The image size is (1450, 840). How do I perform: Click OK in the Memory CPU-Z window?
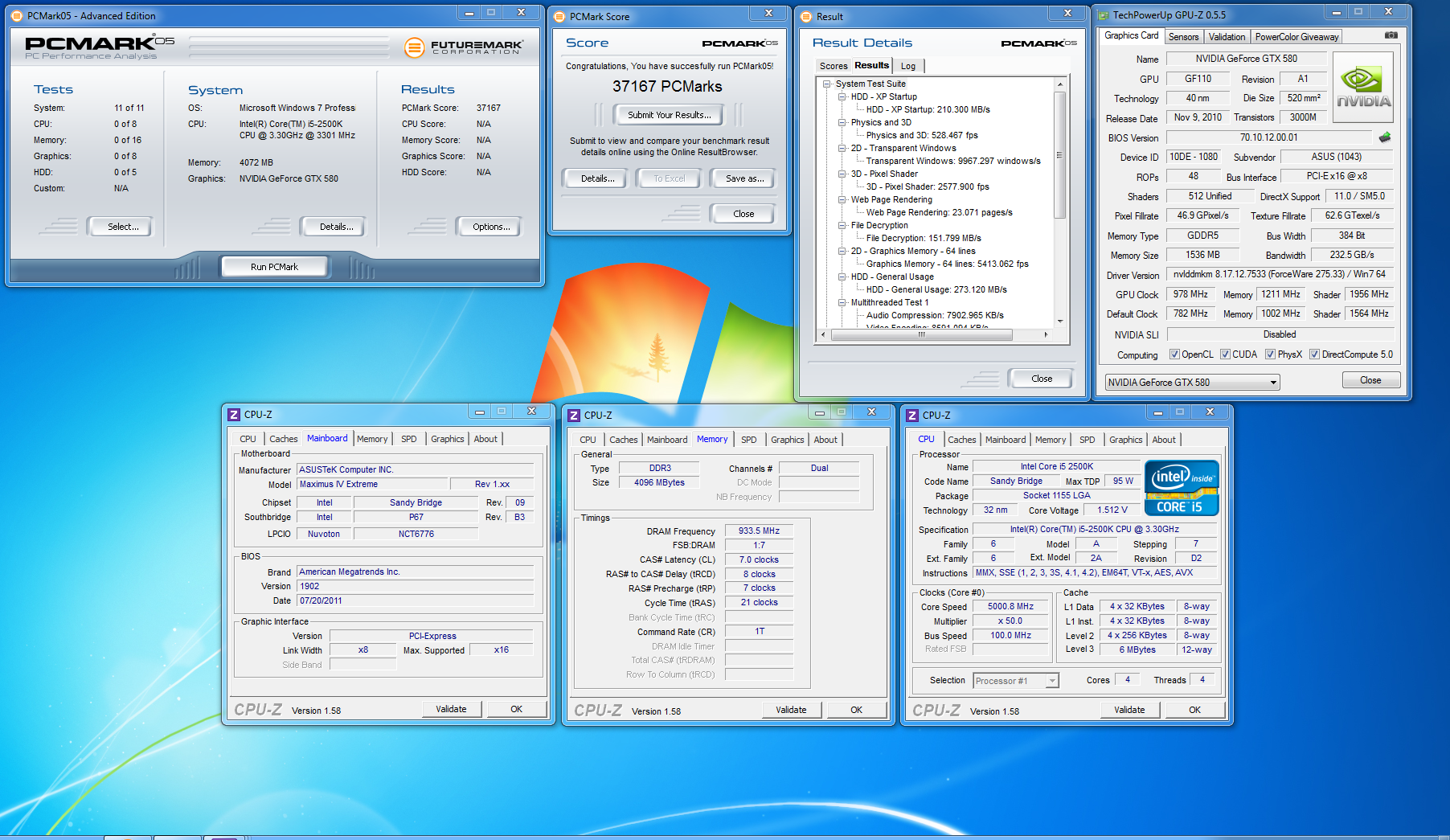[x=856, y=710]
